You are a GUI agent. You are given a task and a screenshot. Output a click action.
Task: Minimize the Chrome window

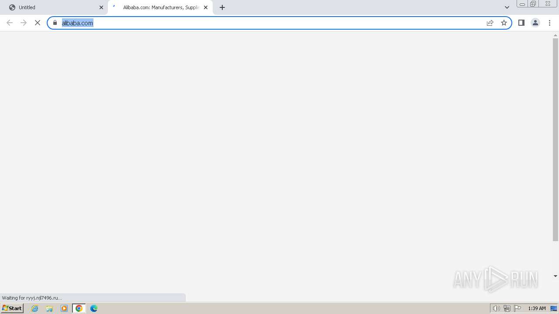522,4
